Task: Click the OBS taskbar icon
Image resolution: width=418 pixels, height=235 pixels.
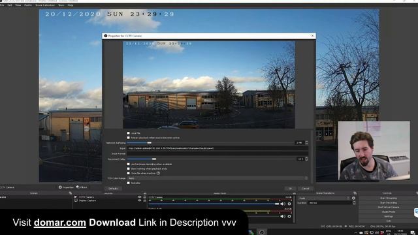Action: pyautogui.click(x=262, y=232)
